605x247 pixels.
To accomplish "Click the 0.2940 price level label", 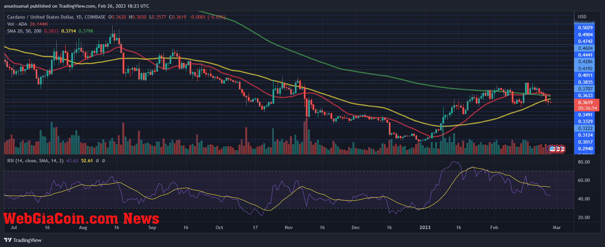I will click(x=585, y=149).
